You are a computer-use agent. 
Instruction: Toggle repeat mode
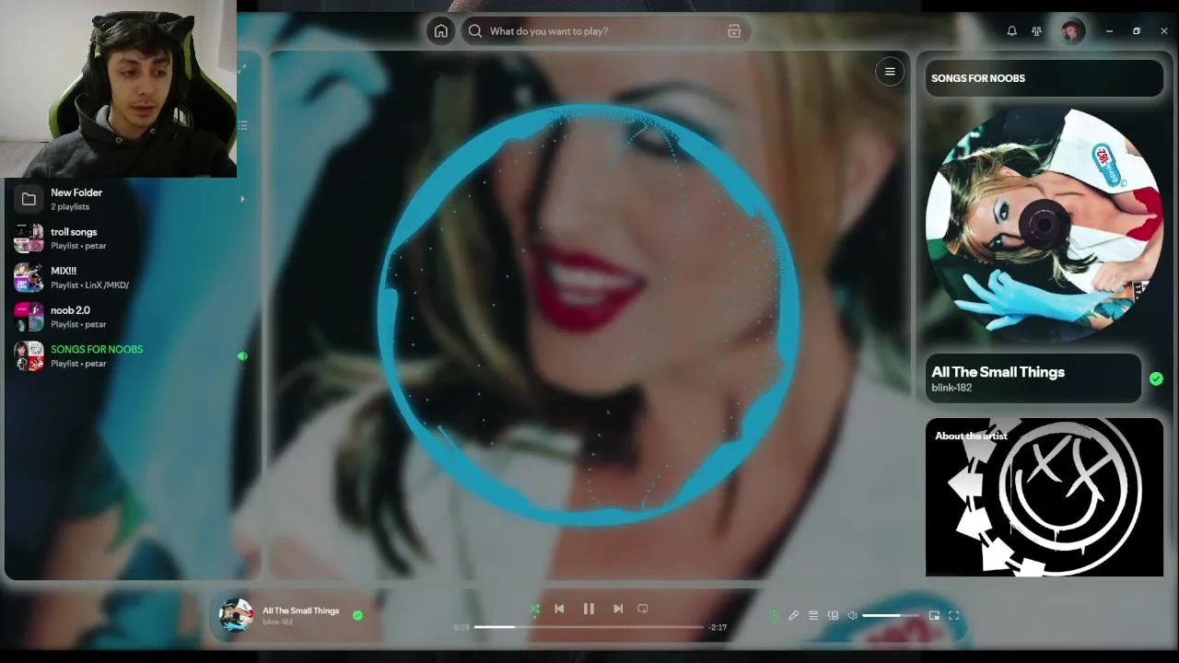(x=643, y=609)
